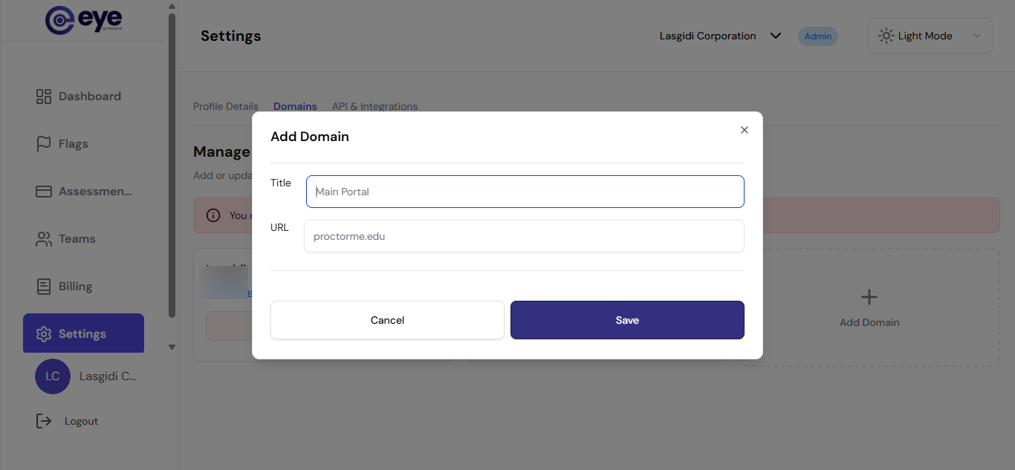
Task: Click the Add Domain dialog title
Action: click(x=310, y=137)
